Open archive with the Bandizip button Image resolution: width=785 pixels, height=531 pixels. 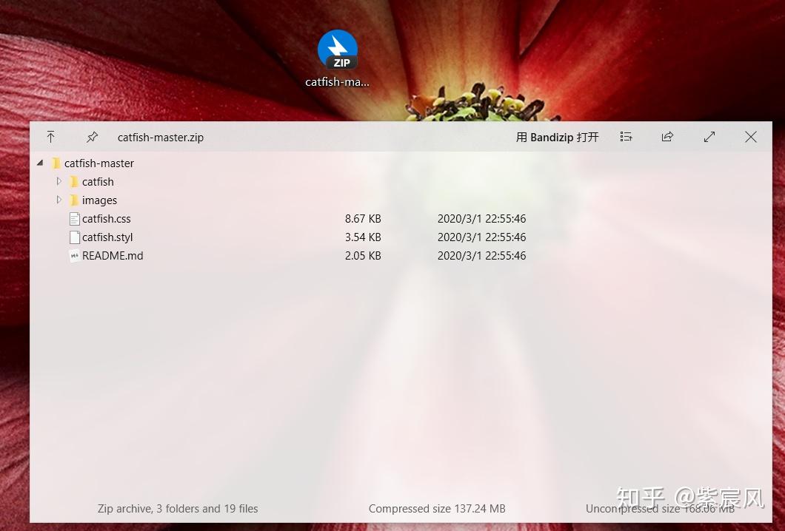(557, 137)
